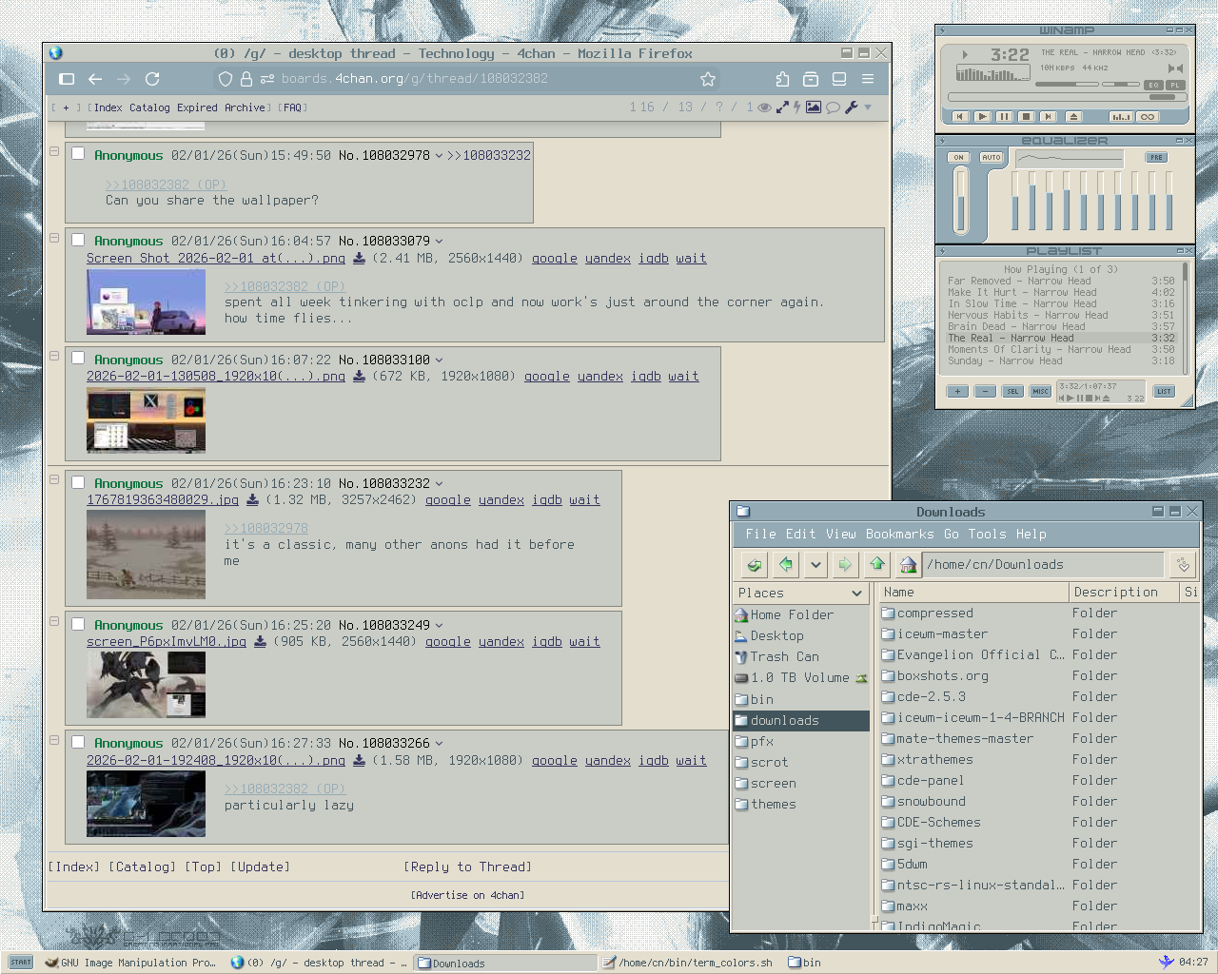Click the playlist MISC button

1040,392
